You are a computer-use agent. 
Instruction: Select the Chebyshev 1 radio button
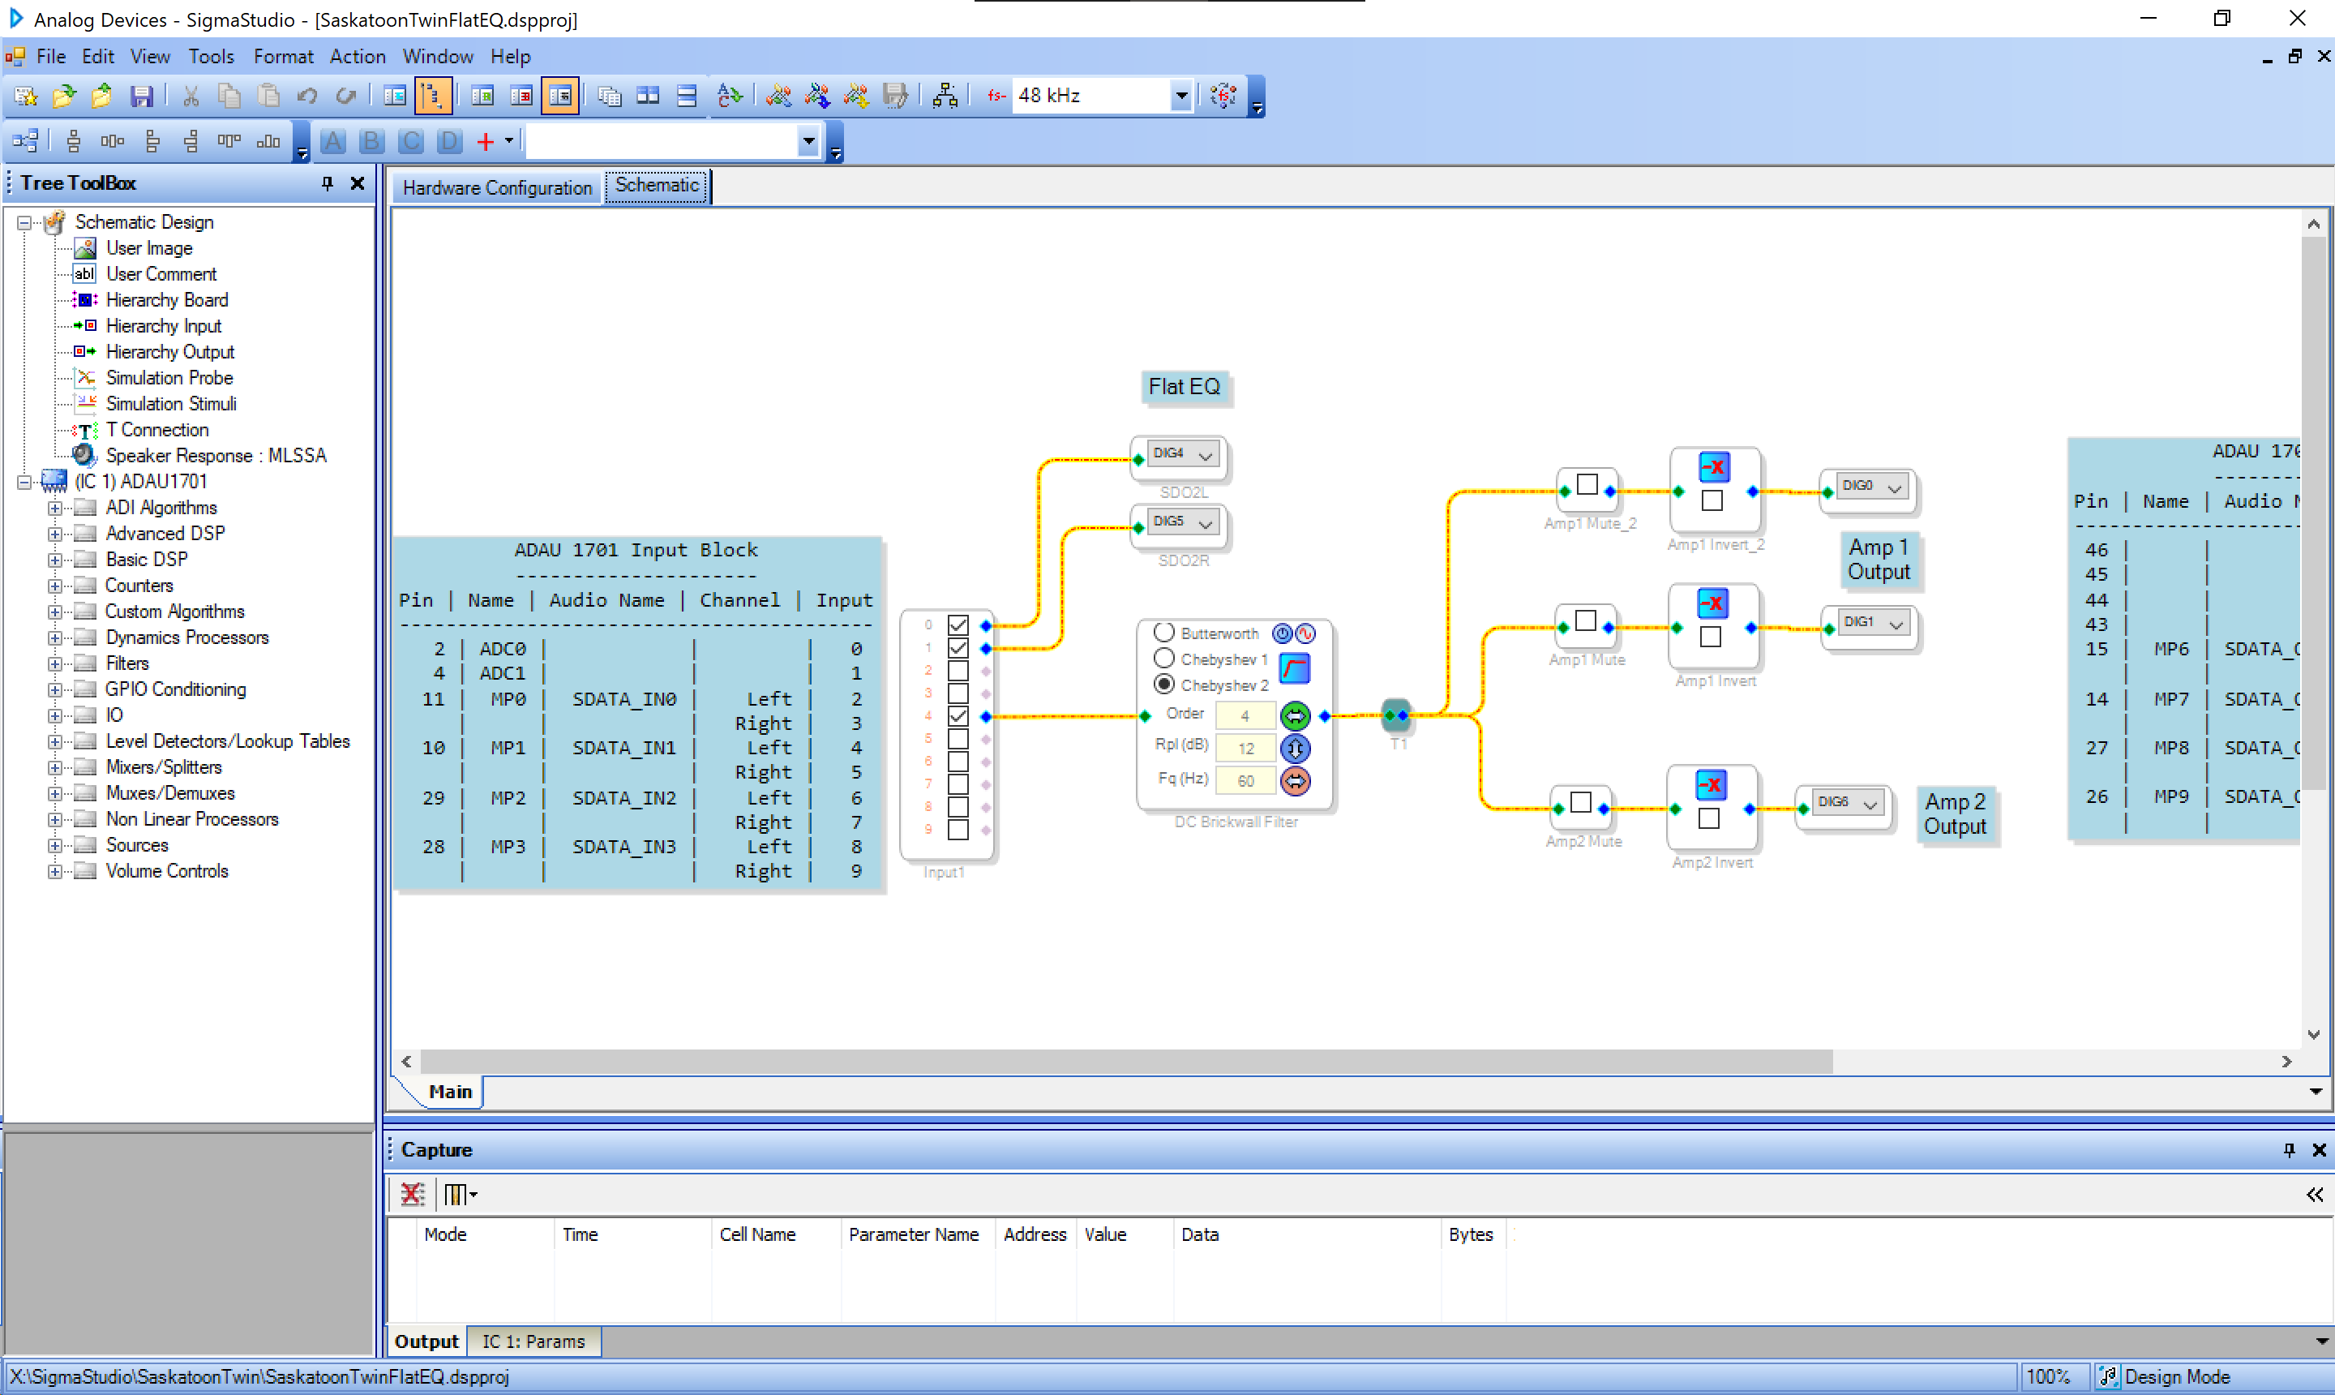click(1164, 658)
